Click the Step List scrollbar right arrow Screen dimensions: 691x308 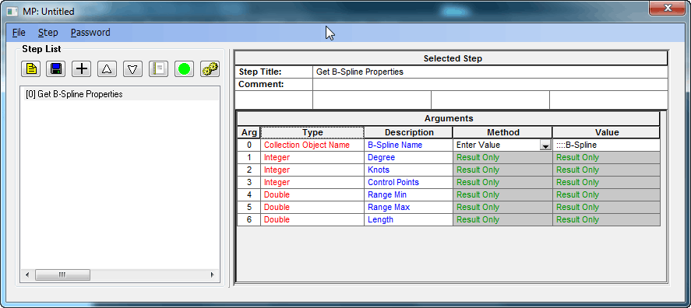(x=212, y=275)
